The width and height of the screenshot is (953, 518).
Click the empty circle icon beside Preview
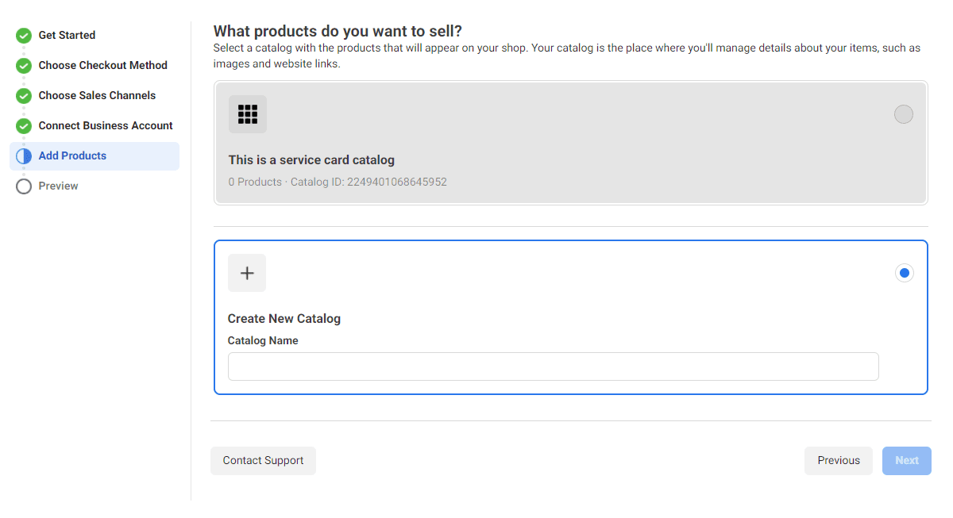tap(24, 186)
